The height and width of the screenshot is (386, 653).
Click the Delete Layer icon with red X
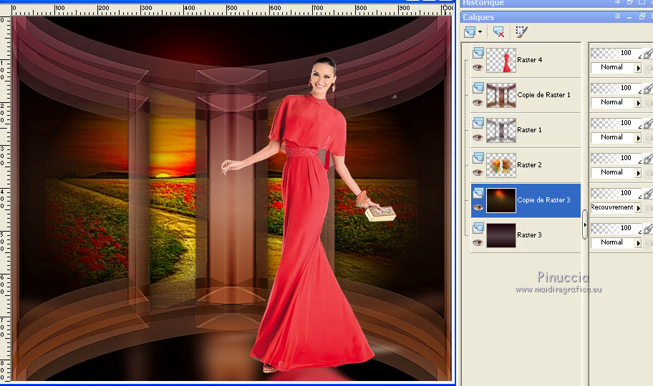[498, 31]
